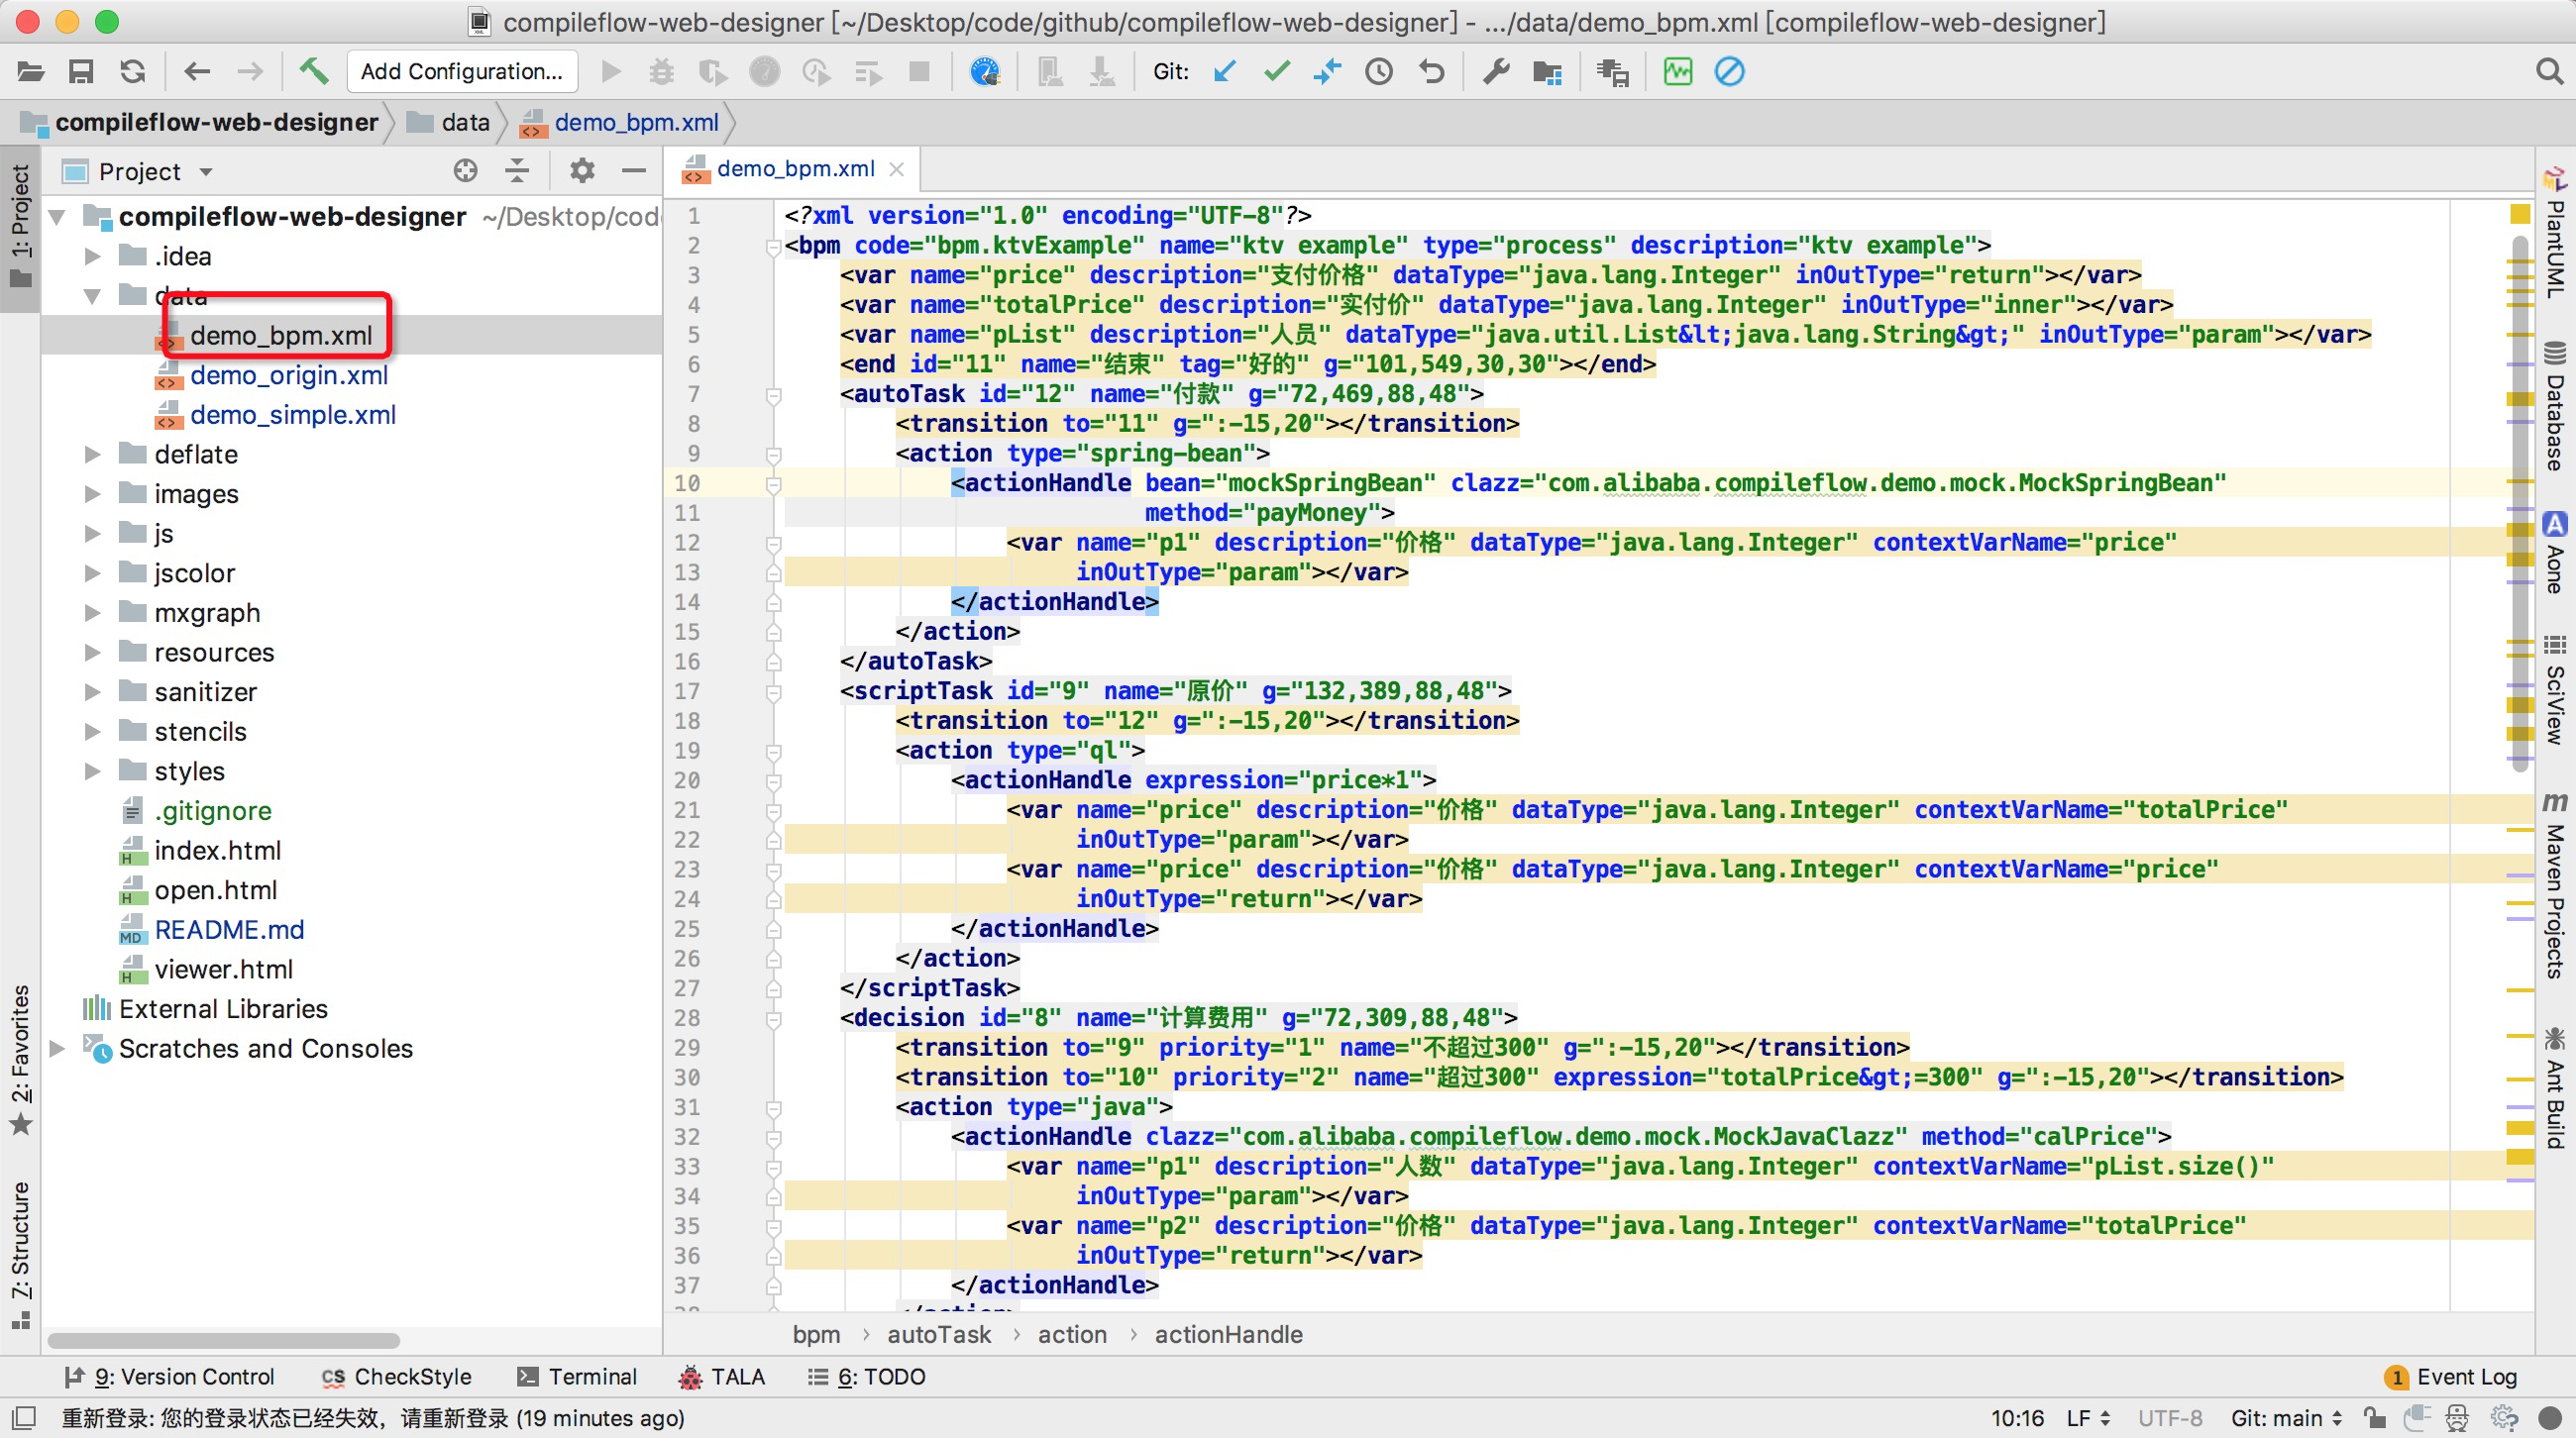Click the Add Configuration button
This screenshot has width=2576, height=1438.
(x=461, y=71)
